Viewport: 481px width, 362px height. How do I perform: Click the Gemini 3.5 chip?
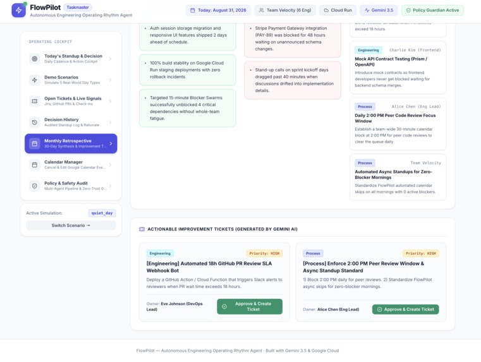click(x=379, y=10)
